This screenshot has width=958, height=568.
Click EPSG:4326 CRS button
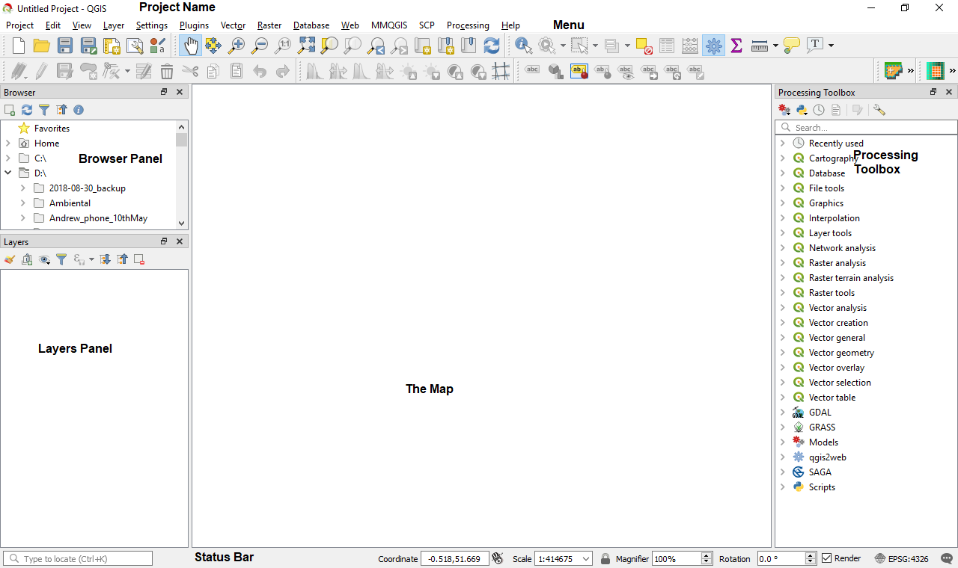pyautogui.click(x=900, y=558)
